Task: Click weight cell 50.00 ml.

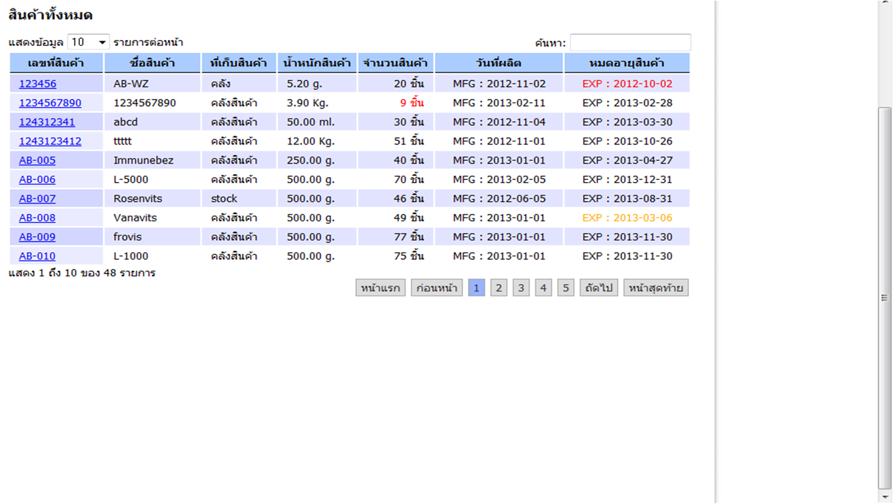Action: [x=317, y=122]
